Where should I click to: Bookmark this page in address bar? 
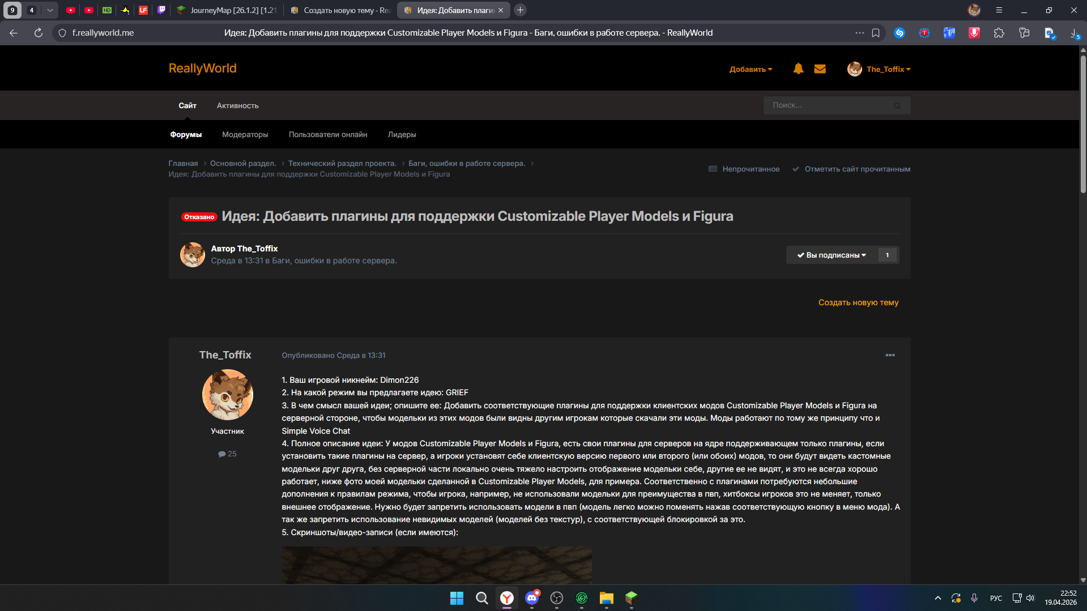876,33
